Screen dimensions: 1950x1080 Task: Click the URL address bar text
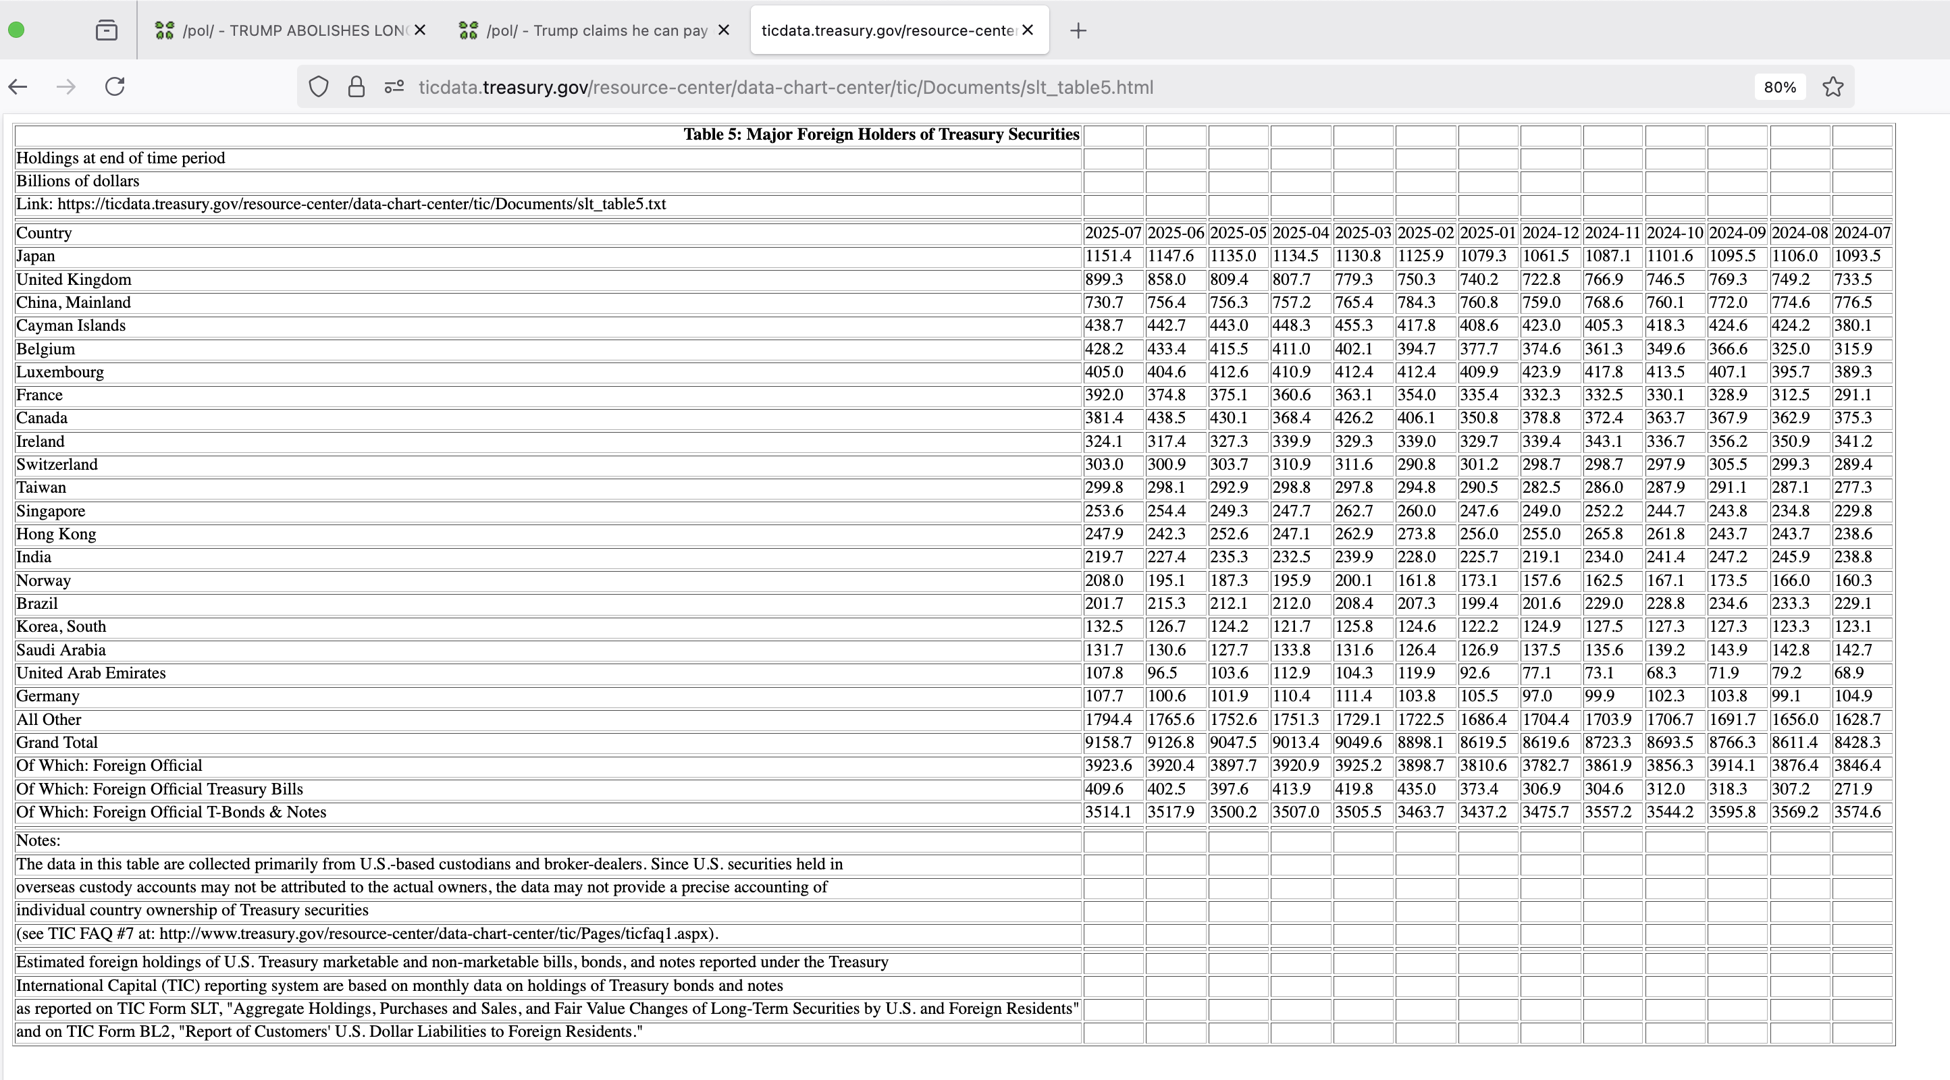click(x=785, y=87)
